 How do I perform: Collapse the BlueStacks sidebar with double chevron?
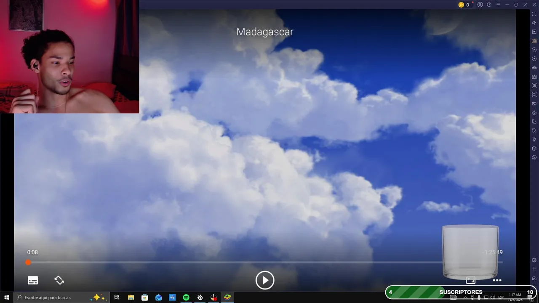pos(534,5)
